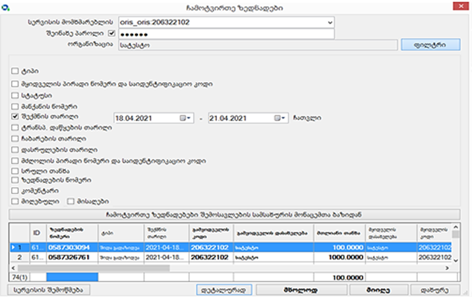The width and height of the screenshot is (472, 297).
Task: Click the calendar icon in the 21.04.2021 date field
Action: tap(277, 119)
